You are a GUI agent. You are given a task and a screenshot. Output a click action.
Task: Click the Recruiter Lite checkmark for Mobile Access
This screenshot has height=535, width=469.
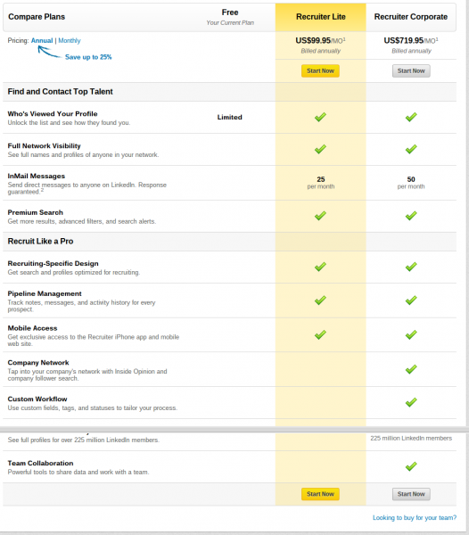click(320, 334)
